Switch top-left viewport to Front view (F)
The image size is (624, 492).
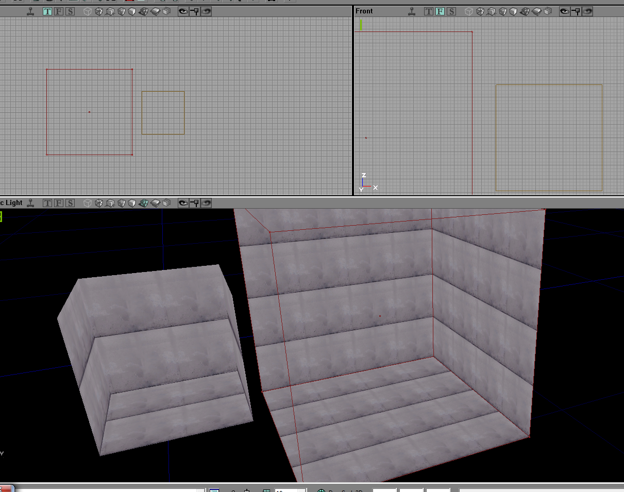point(59,11)
